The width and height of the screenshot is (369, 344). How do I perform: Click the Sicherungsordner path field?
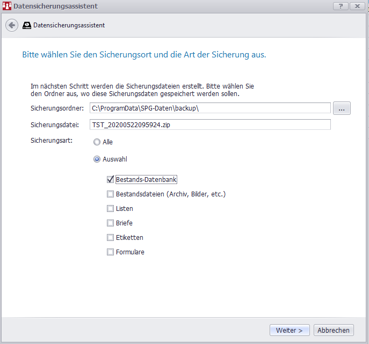(x=209, y=108)
